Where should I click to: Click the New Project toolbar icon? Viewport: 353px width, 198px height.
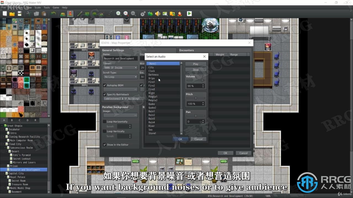click(5, 13)
